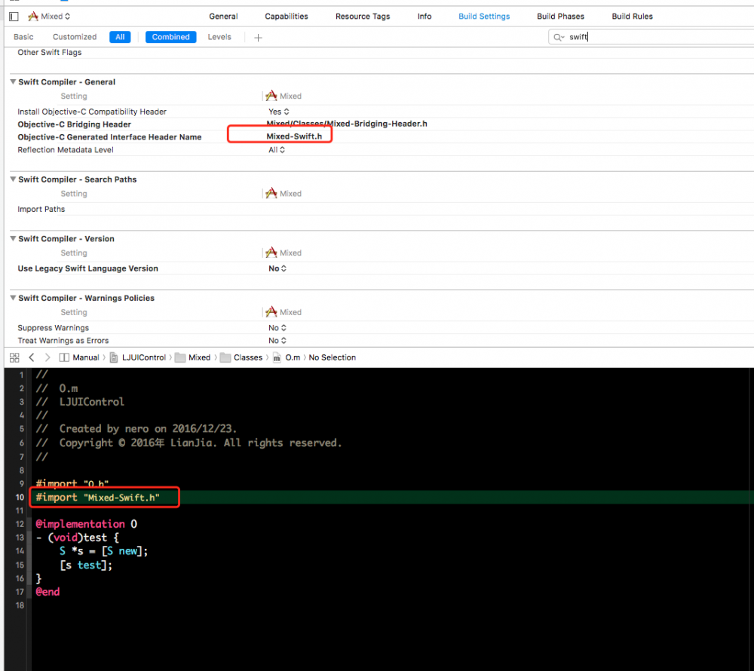Click the magnifier icon in the search filter
This screenshot has height=671, width=754.
[557, 36]
